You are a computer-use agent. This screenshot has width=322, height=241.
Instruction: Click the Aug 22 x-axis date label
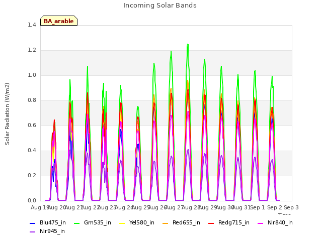pyautogui.click(x=91, y=207)
